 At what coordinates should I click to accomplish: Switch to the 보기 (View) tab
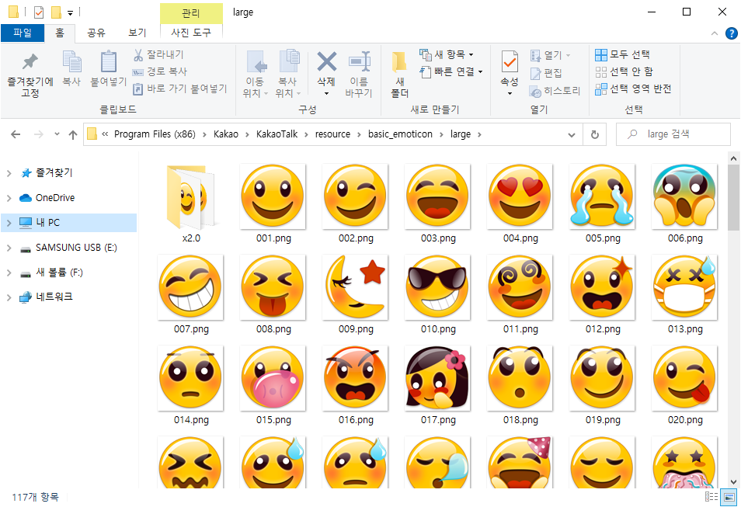(137, 33)
